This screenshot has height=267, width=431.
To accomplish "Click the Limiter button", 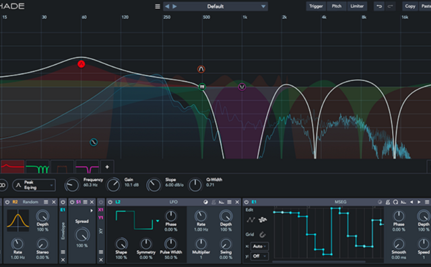I will pyautogui.click(x=357, y=6).
